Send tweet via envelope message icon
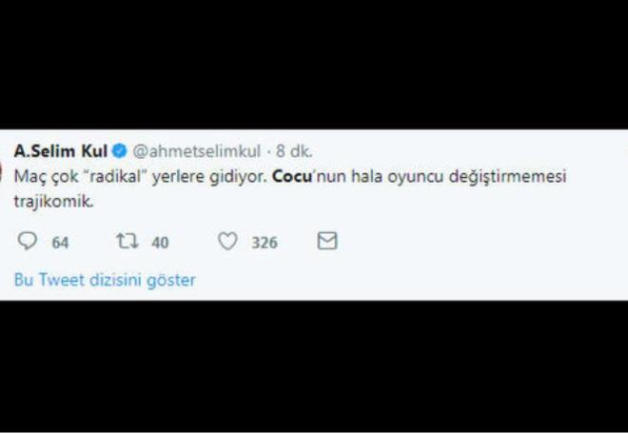This screenshot has width=628, height=434. click(326, 242)
